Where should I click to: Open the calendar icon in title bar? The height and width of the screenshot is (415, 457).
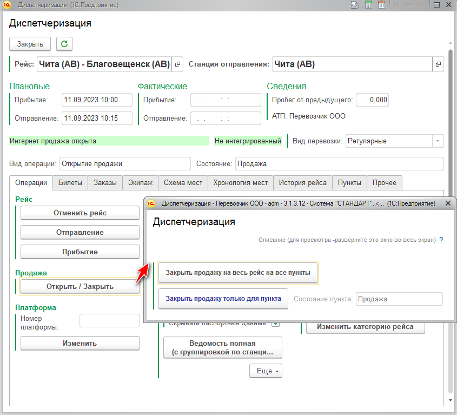(x=381, y=5)
